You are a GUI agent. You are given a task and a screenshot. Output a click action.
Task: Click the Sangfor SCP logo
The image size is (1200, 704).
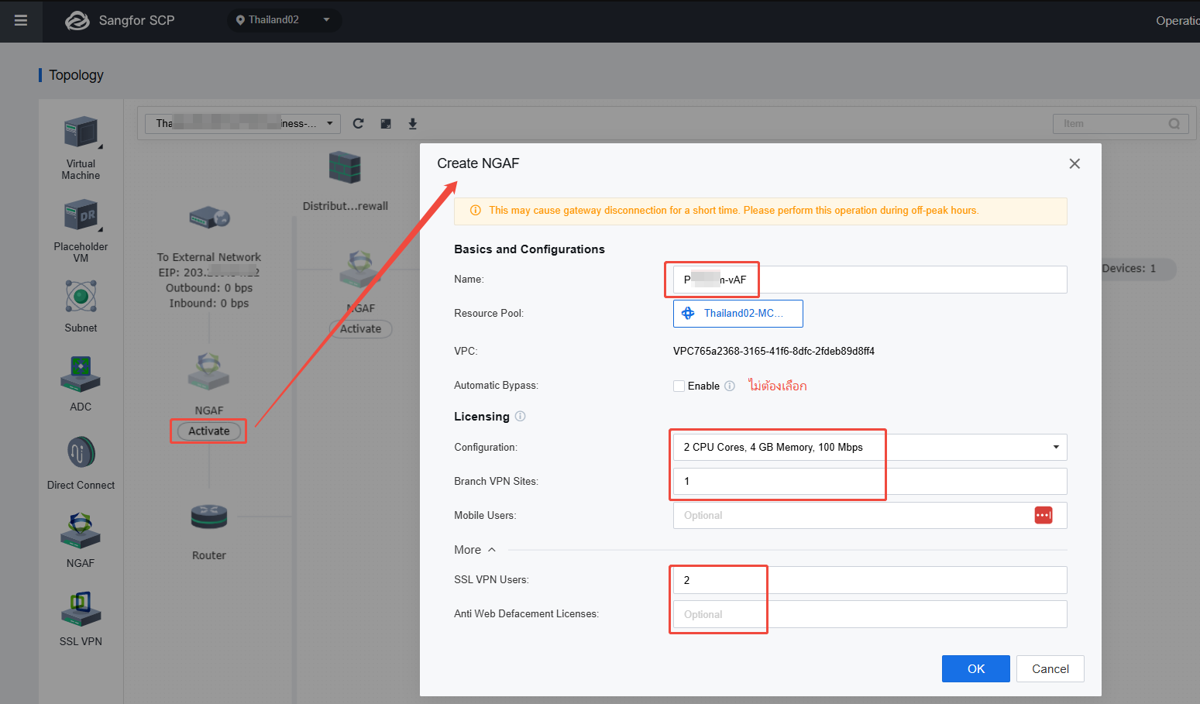[x=77, y=21]
